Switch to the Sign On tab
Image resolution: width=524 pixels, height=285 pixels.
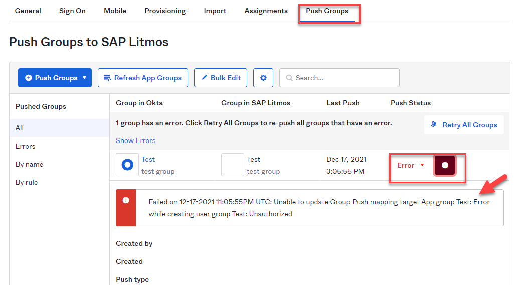(x=72, y=11)
